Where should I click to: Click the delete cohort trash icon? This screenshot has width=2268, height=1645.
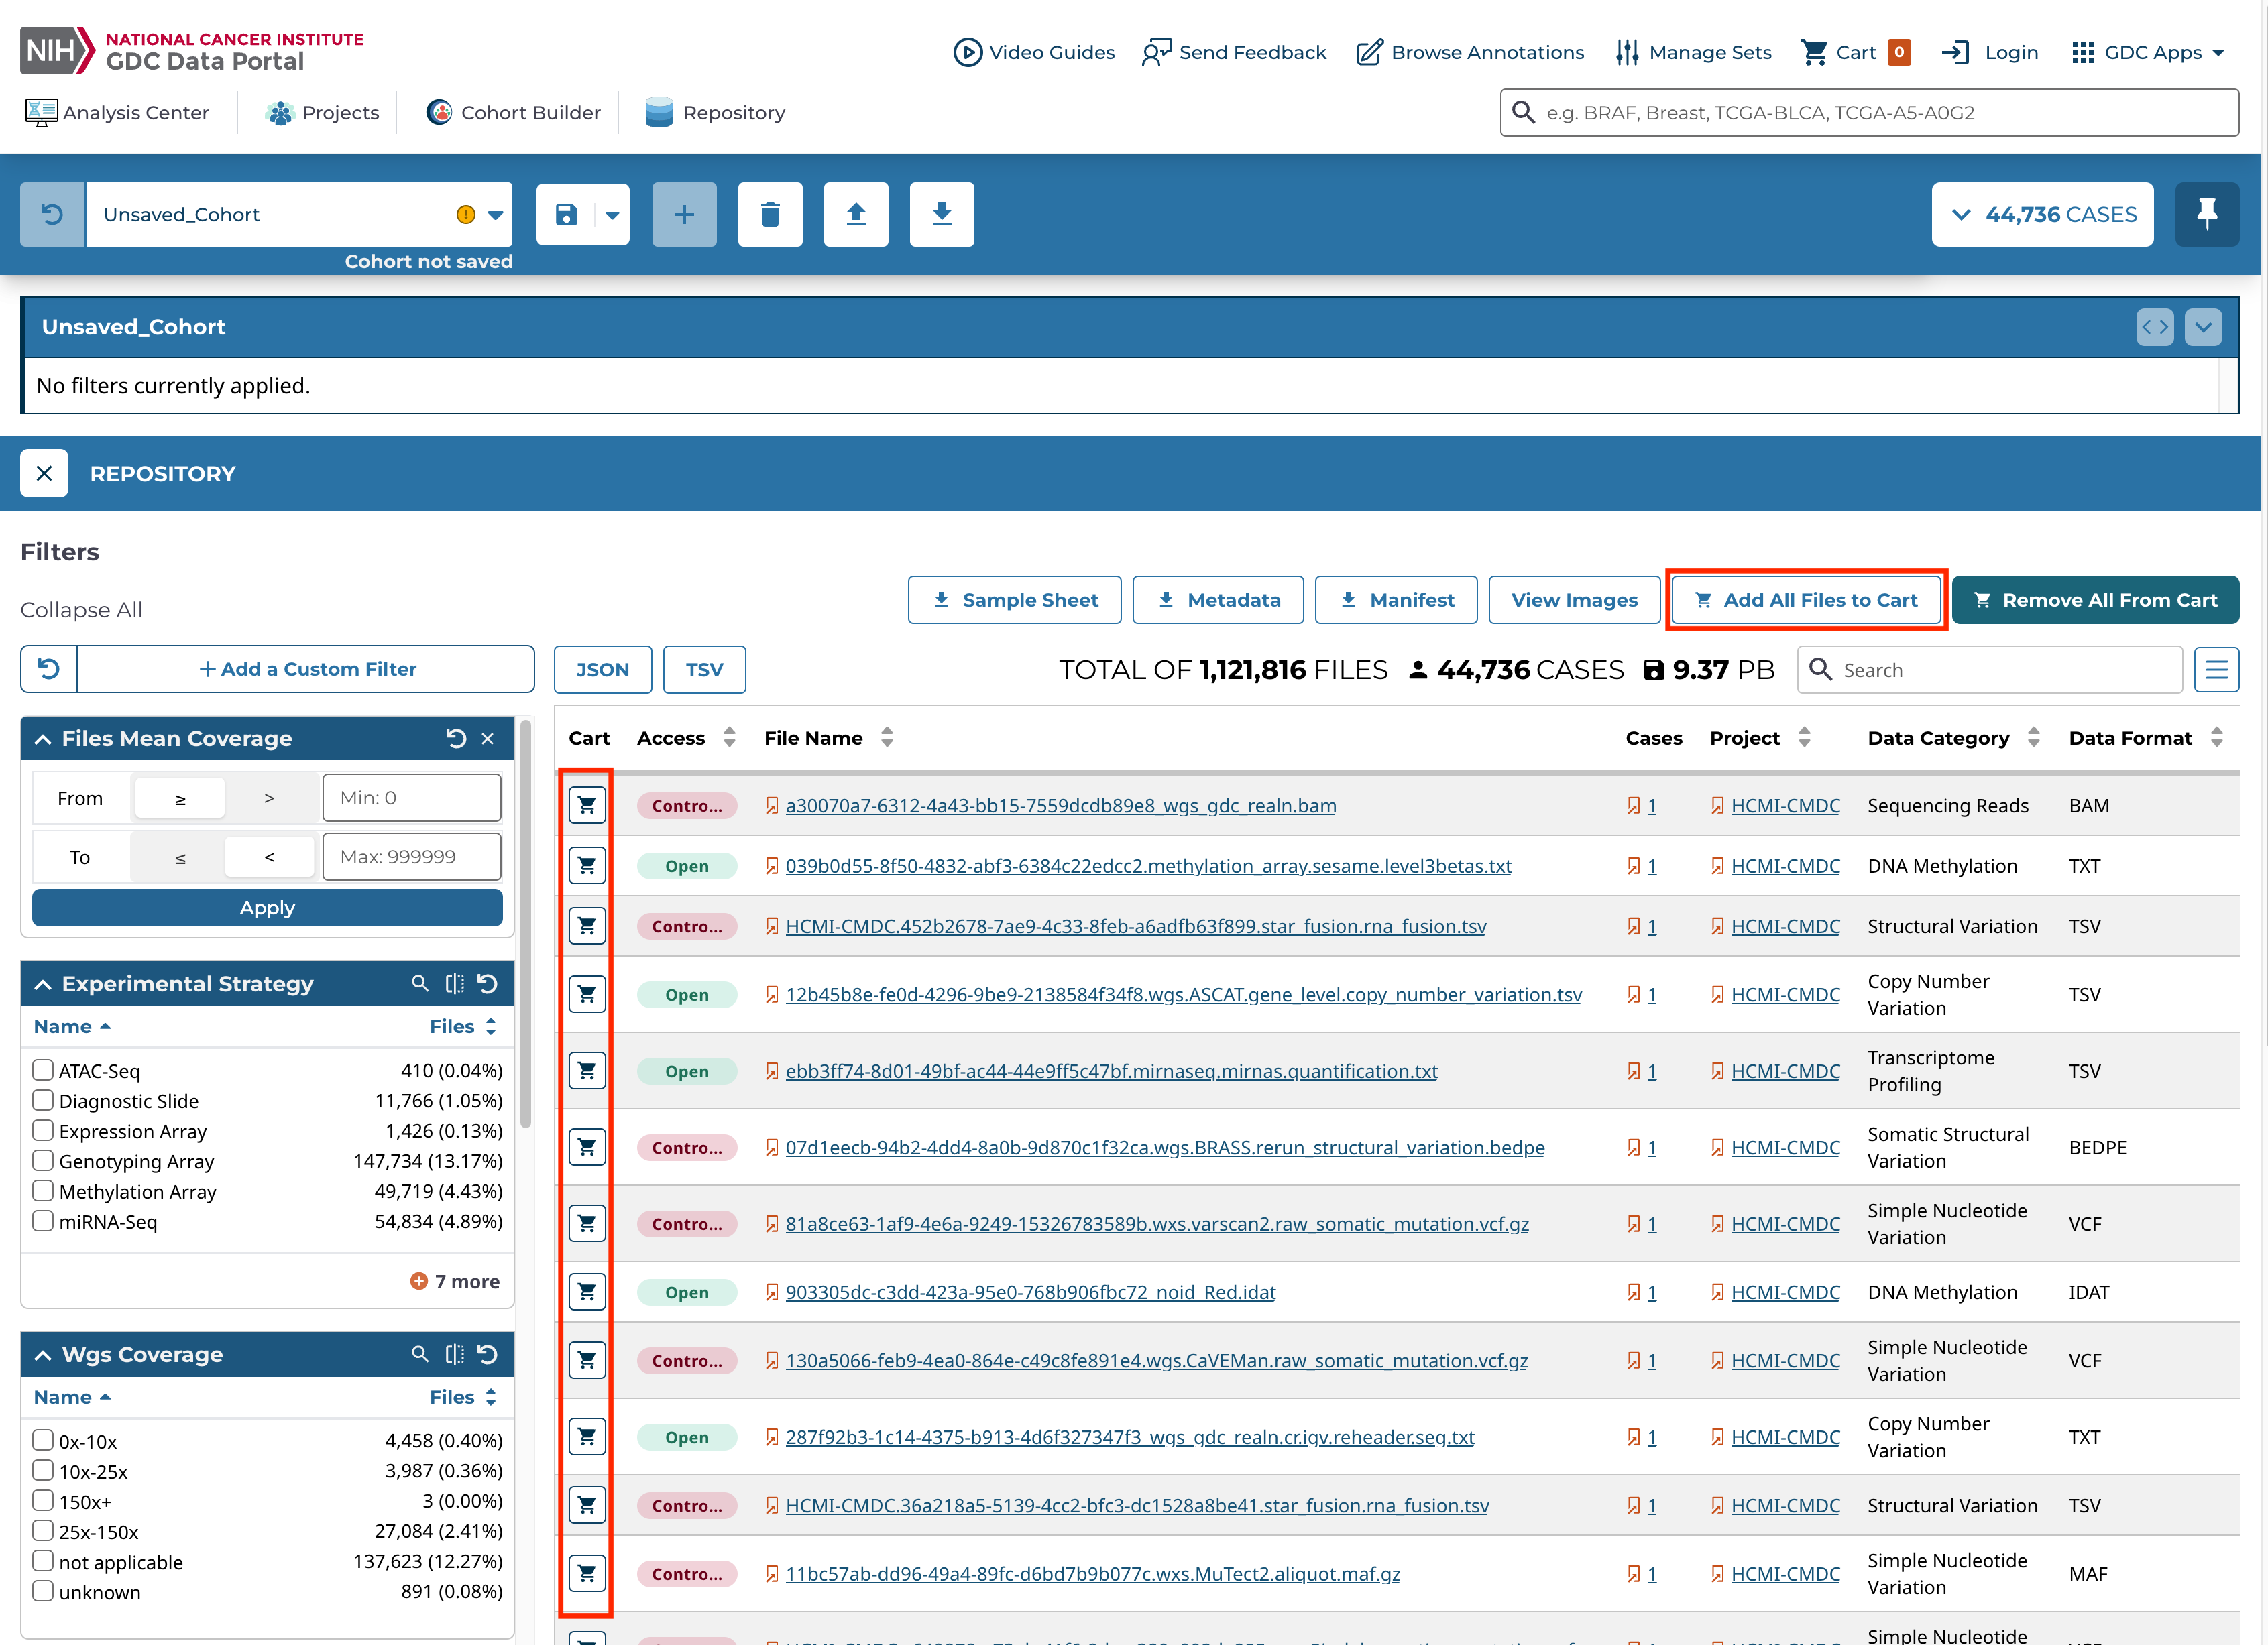pos(769,214)
